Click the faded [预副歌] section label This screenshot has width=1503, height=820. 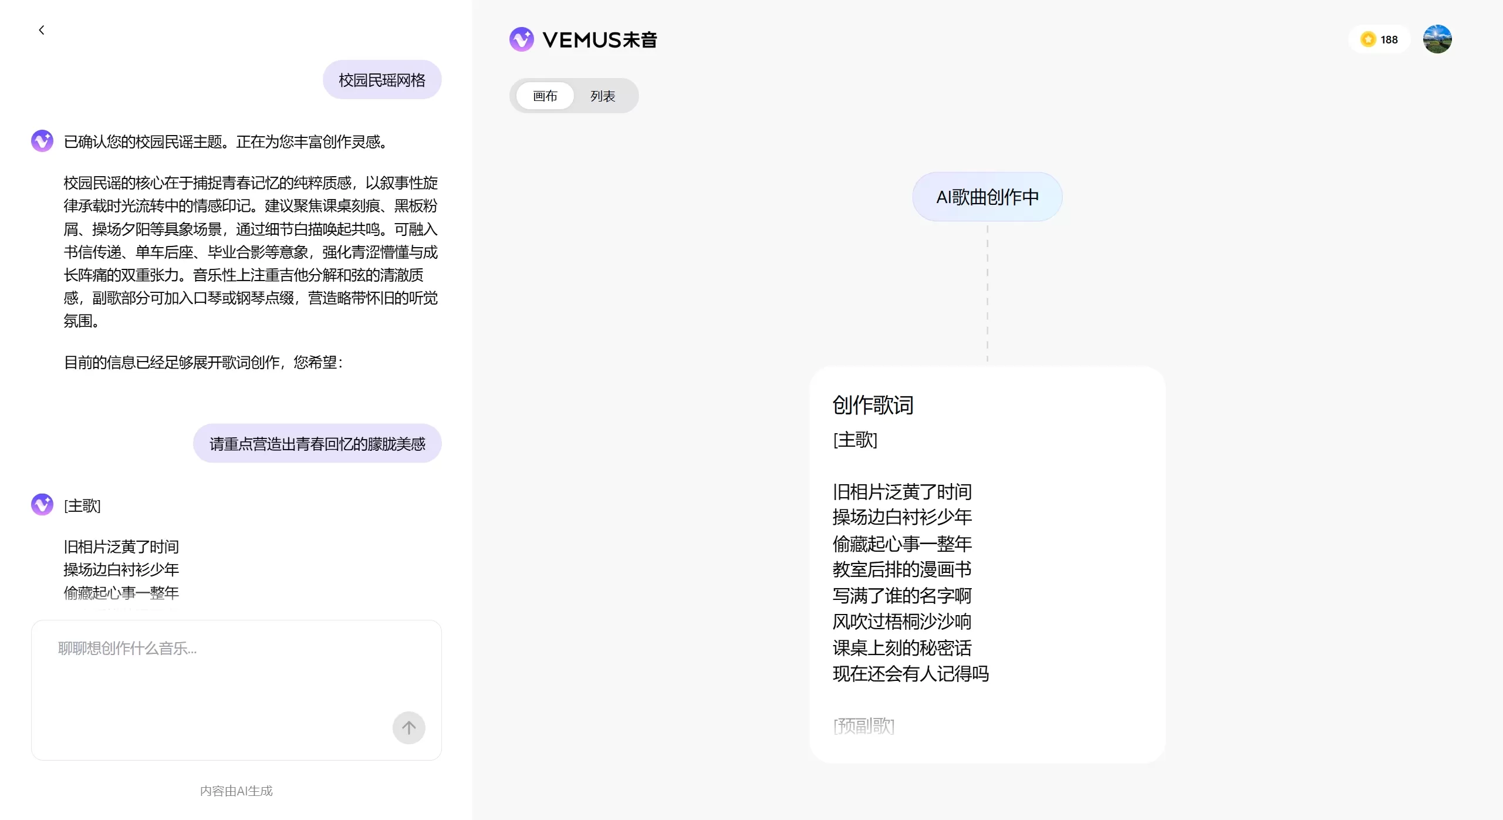click(x=864, y=726)
